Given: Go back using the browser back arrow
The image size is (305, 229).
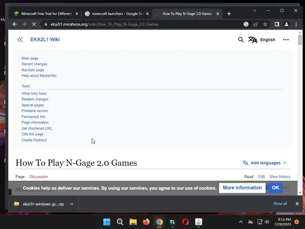Looking at the screenshot, I should 15,24.
